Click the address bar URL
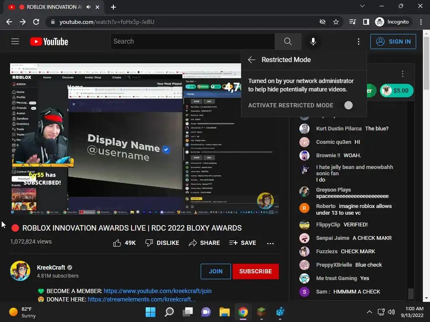The image size is (430, 322). click(x=107, y=22)
